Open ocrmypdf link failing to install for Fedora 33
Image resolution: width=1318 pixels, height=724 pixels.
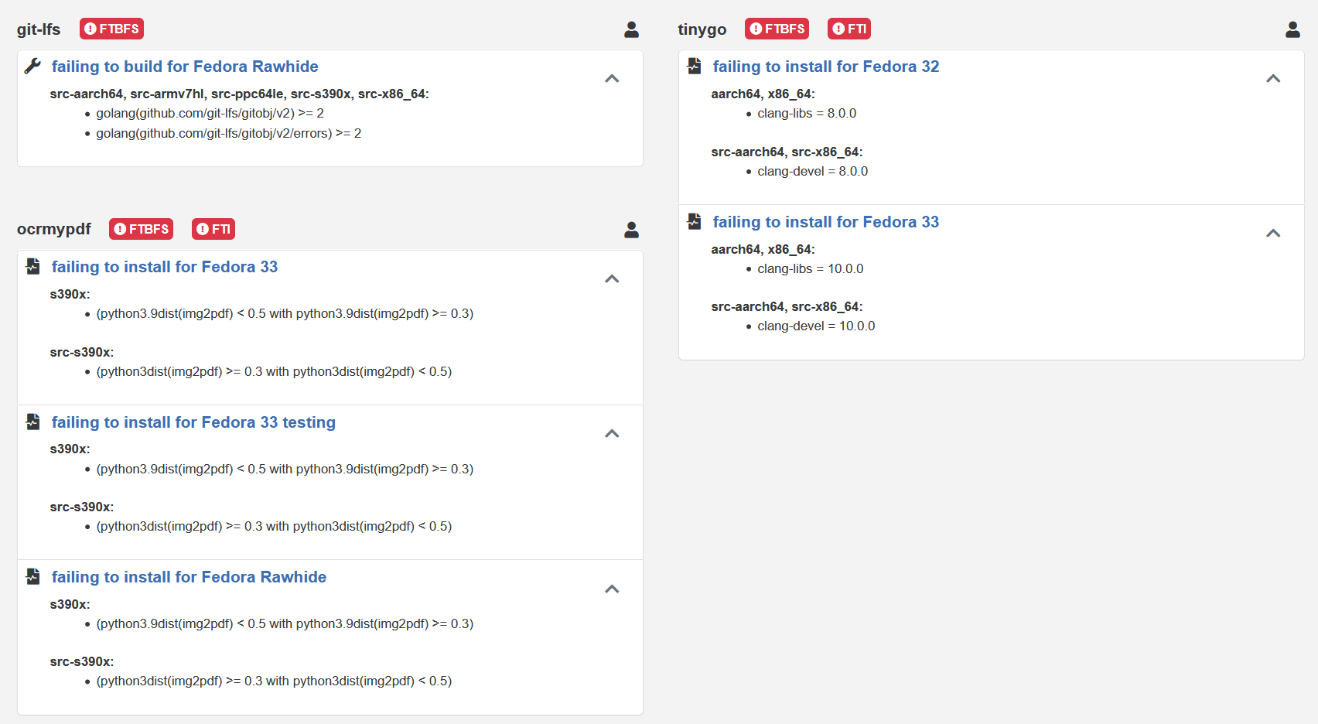coord(165,267)
